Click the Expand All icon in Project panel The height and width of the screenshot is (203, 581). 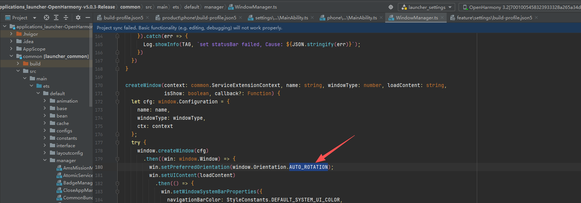click(x=56, y=17)
